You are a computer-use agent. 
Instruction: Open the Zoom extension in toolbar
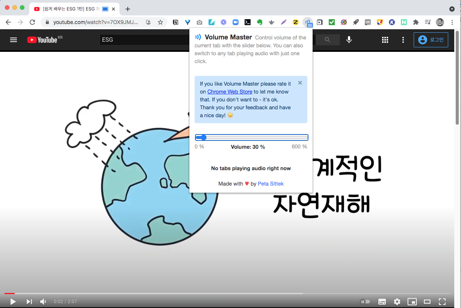(x=236, y=22)
